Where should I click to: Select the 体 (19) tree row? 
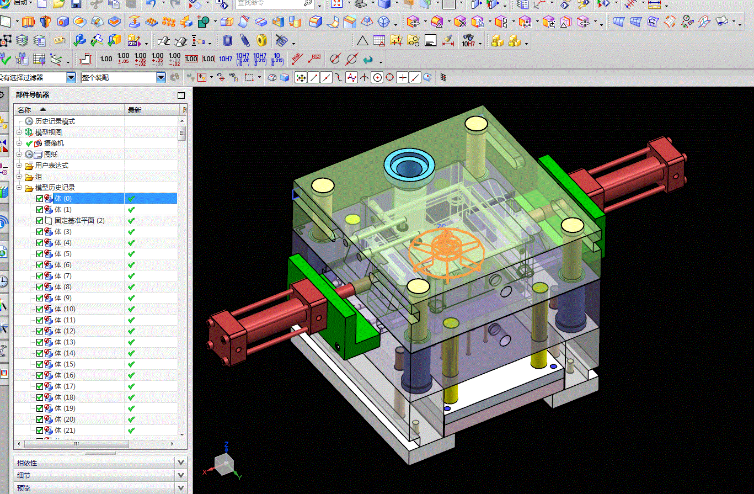click(96, 408)
